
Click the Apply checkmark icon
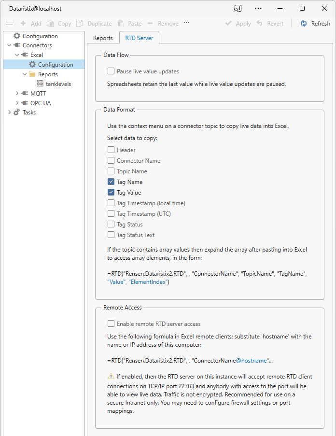(x=228, y=23)
